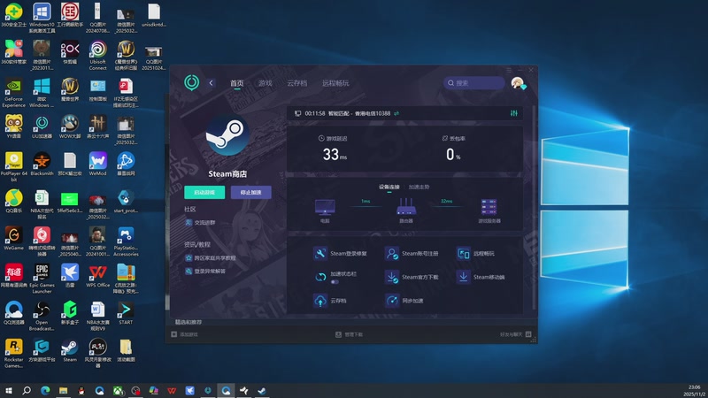
Task: Click the UU accelerator logo at top left
Action: pos(191,82)
